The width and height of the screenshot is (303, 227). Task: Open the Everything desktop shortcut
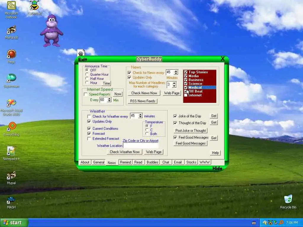11,129
